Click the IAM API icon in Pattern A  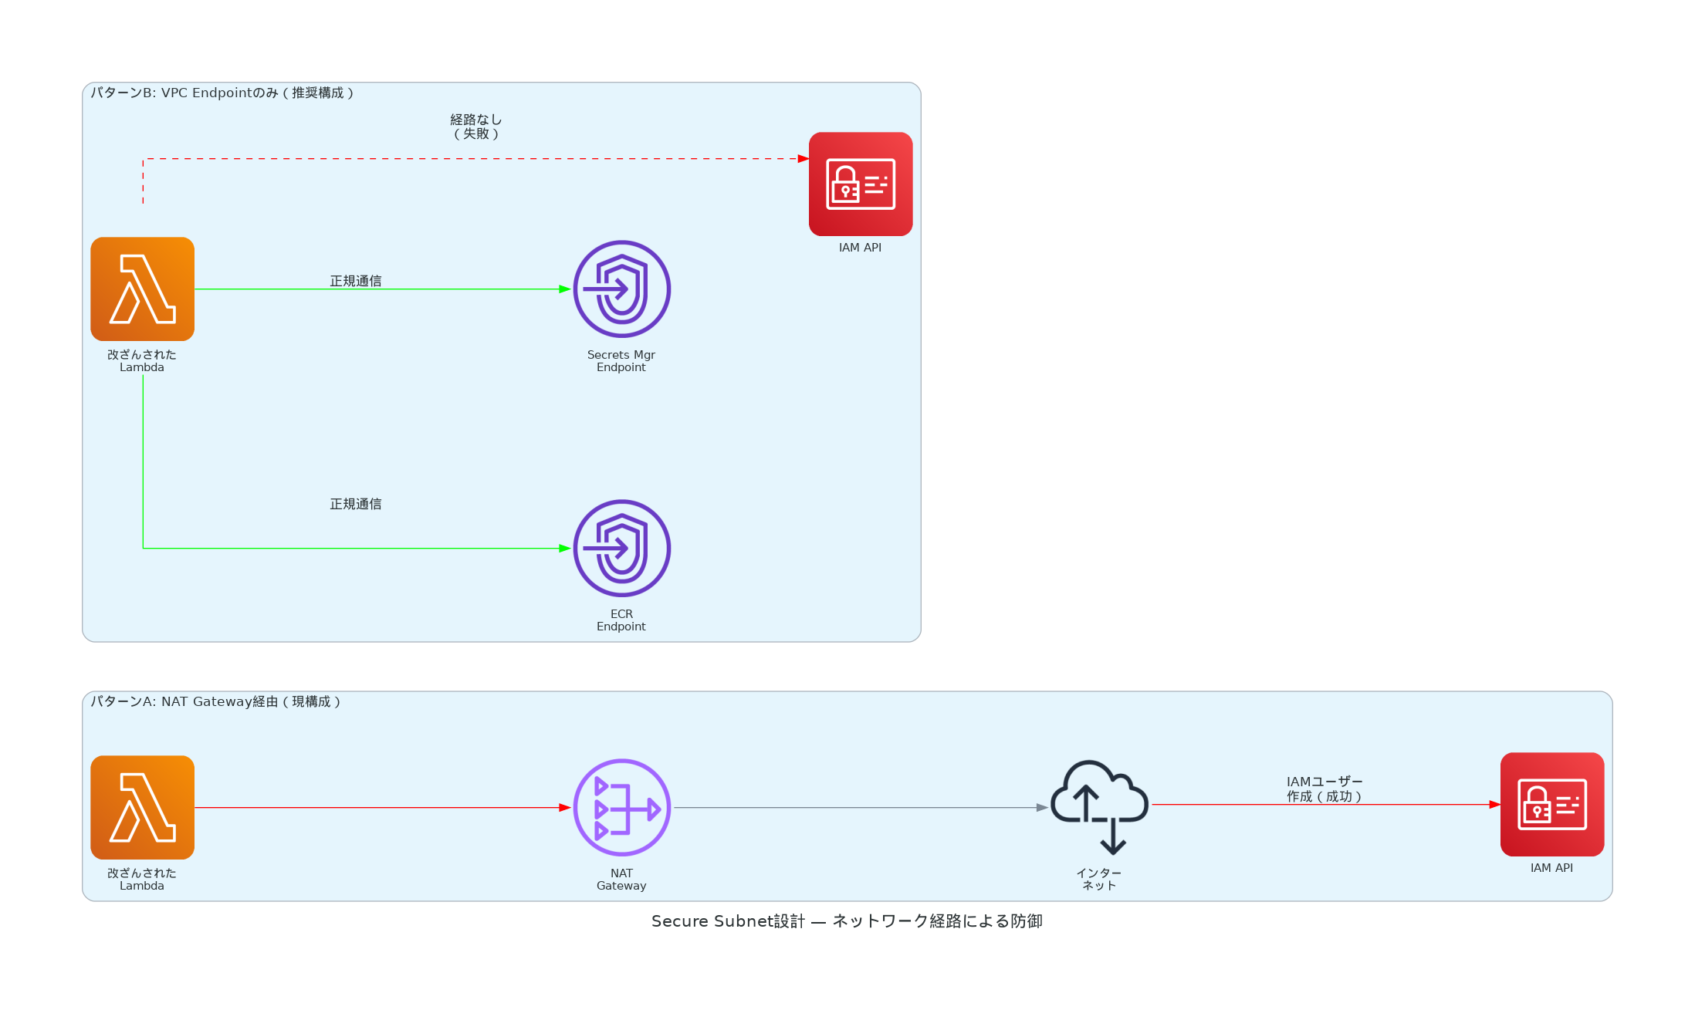pos(1551,804)
